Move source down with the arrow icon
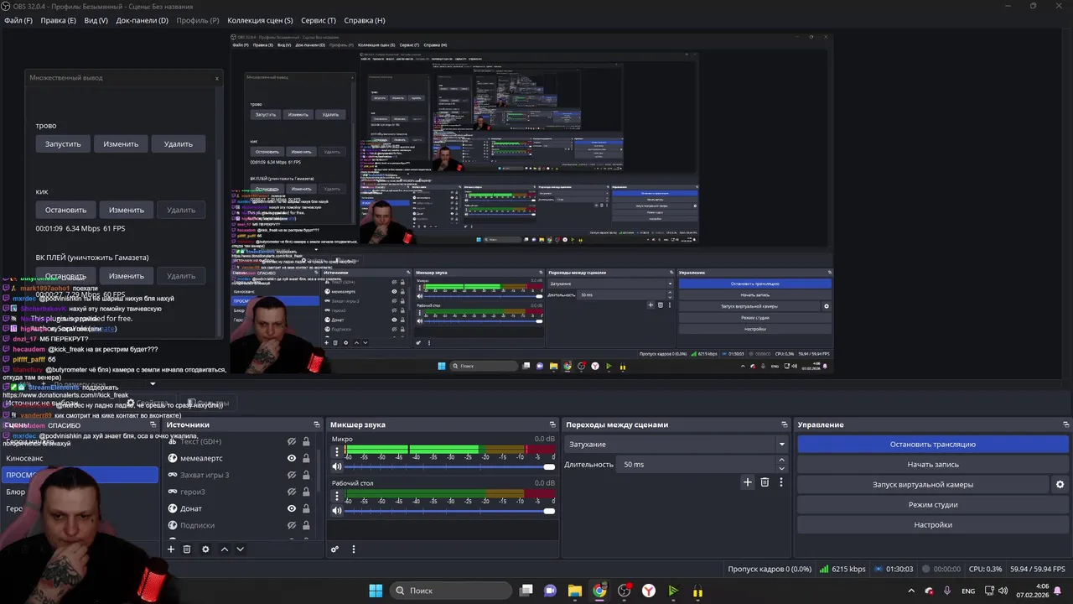The image size is (1073, 604). point(240,549)
